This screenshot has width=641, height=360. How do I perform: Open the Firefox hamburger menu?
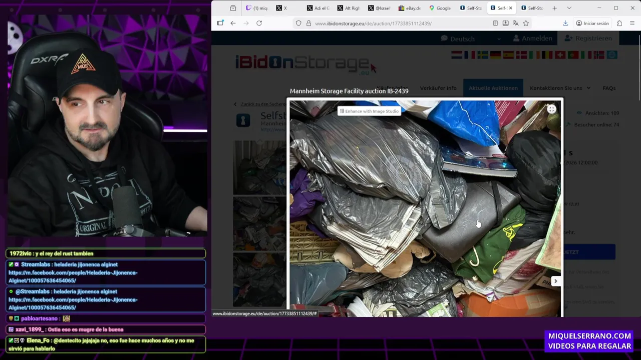pyautogui.click(x=632, y=23)
